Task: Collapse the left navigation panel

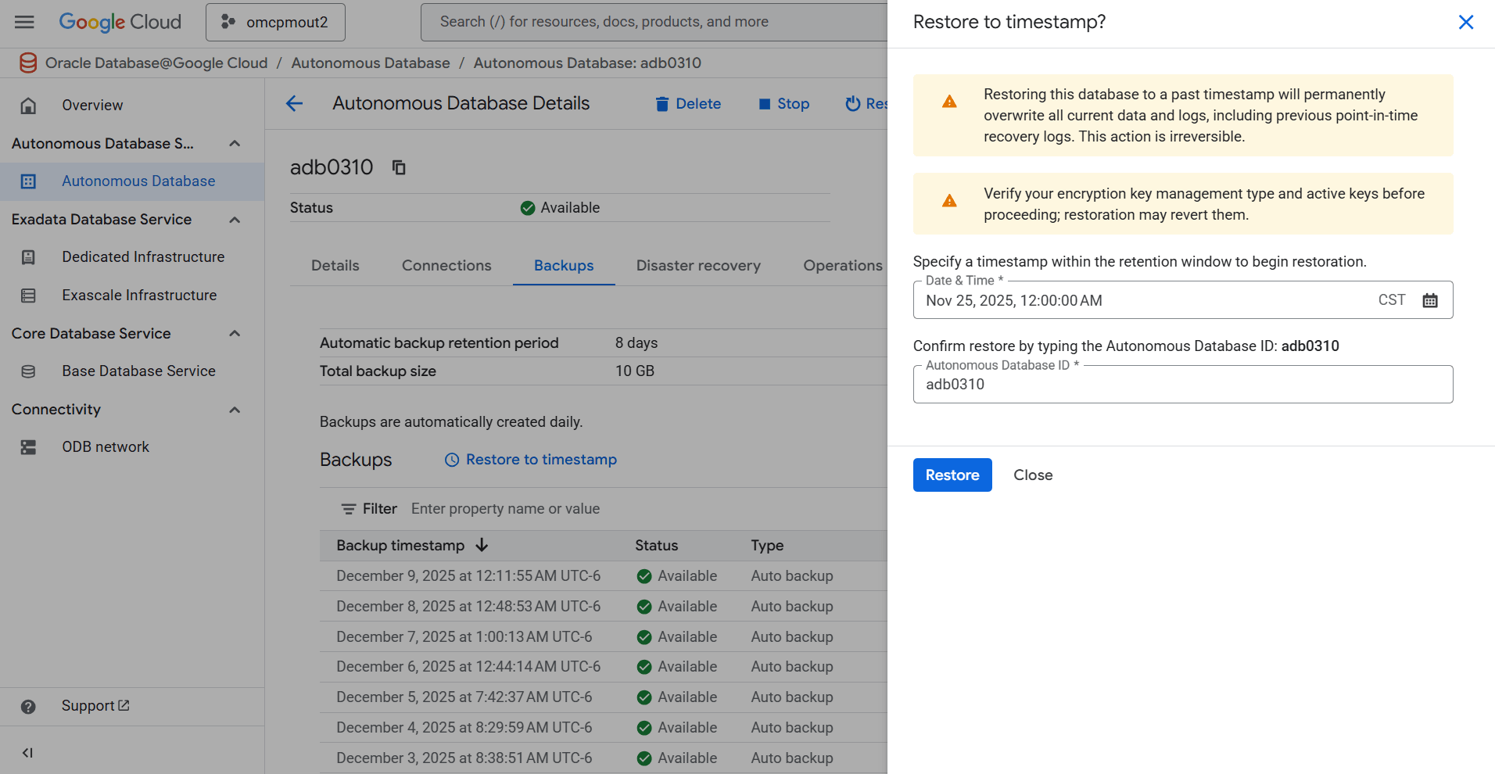Action: 27,752
